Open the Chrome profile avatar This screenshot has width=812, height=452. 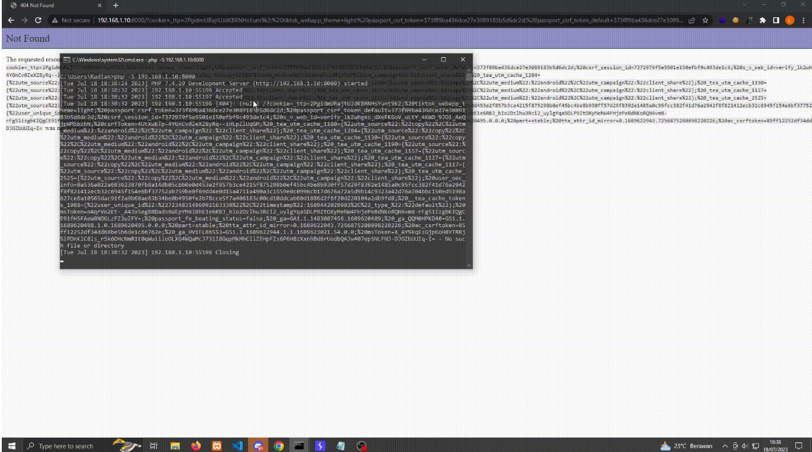[790, 20]
